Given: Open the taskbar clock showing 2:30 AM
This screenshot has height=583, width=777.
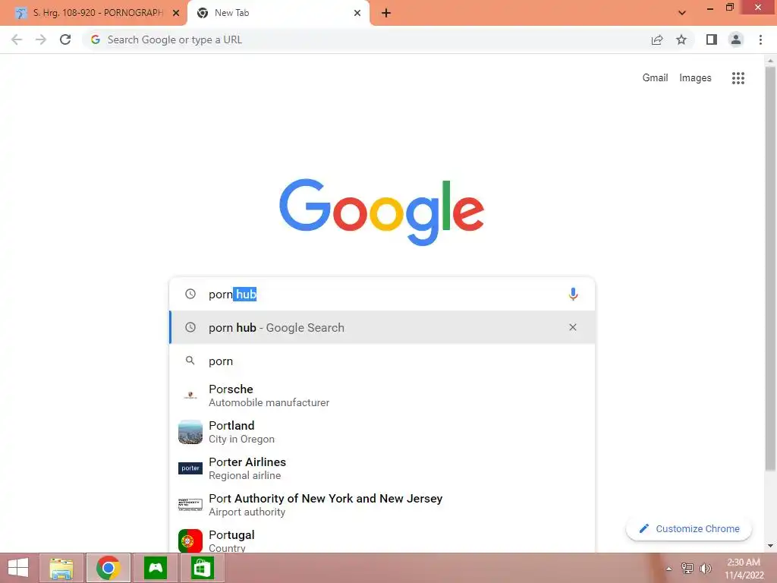Looking at the screenshot, I should [744, 569].
